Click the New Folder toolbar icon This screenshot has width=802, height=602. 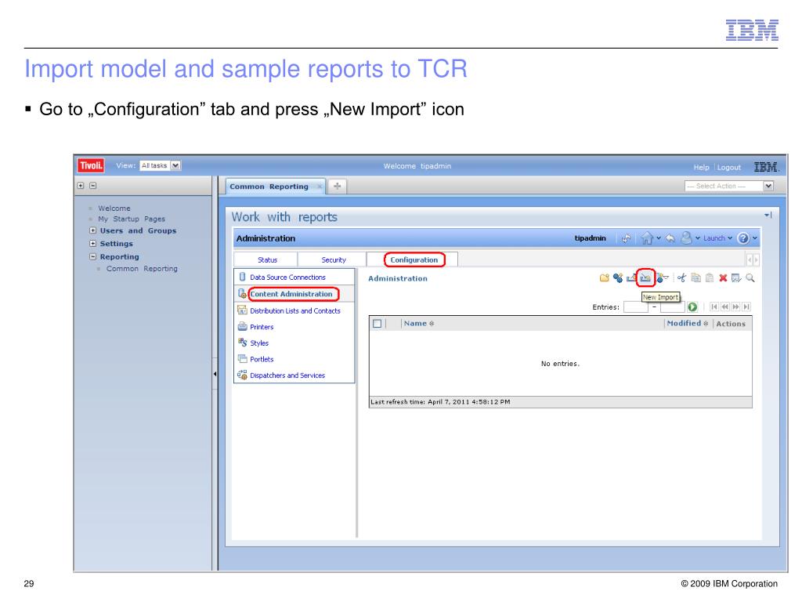point(604,278)
